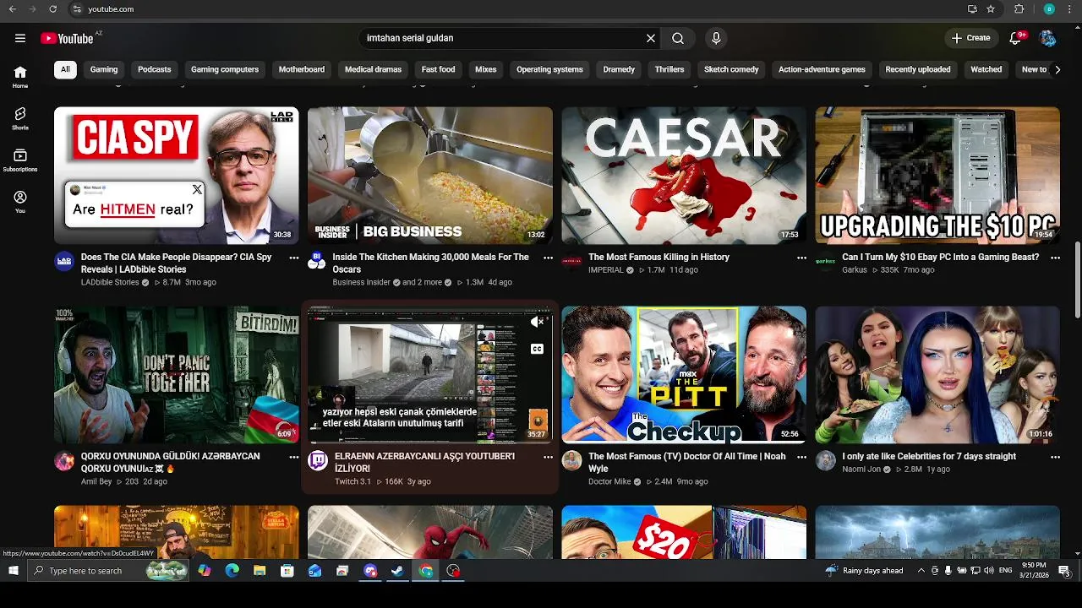Open the Windows notification center icon
The height and width of the screenshot is (608, 1082).
[x=1064, y=571]
